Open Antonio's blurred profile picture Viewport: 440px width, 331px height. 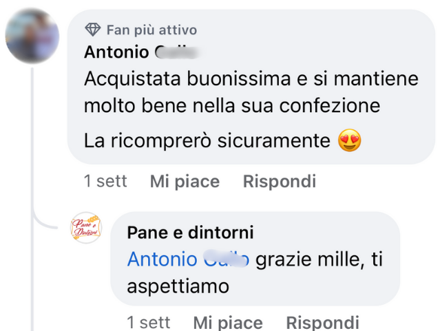(x=32, y=36)
